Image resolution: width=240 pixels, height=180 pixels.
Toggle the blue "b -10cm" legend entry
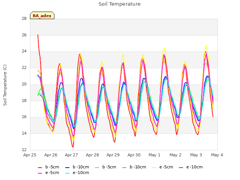(x=77, y=167)
